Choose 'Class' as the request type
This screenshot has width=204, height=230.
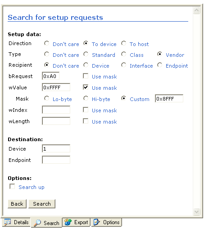pyautogui.click(x=124, y=54)
